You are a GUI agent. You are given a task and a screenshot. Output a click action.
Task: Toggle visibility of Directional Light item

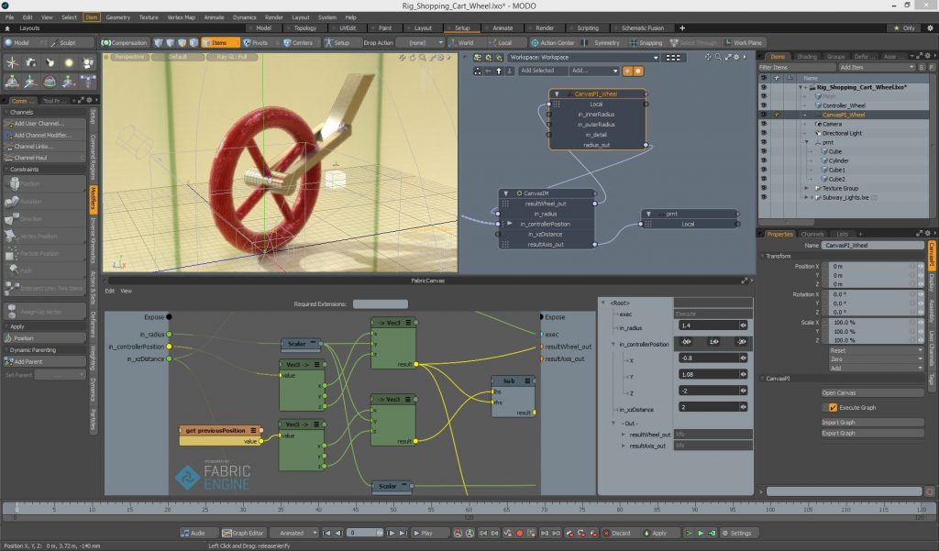(x=764, y=133)
